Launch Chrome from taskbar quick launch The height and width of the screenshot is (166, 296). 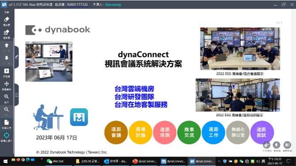pos(23,160)
